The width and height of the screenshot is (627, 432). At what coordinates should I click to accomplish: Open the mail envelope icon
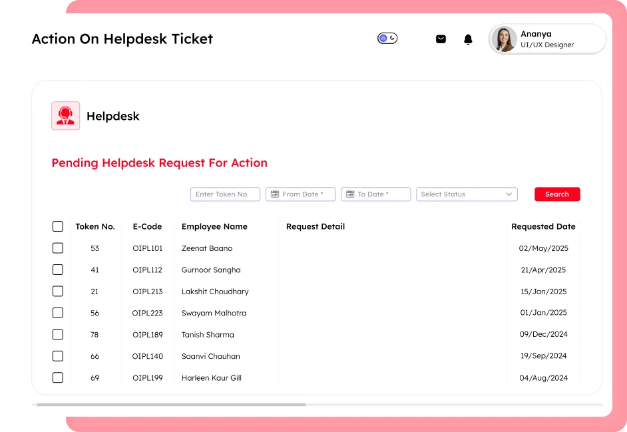441,39
